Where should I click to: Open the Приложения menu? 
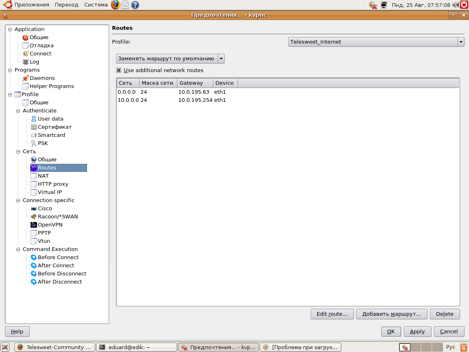31,5
